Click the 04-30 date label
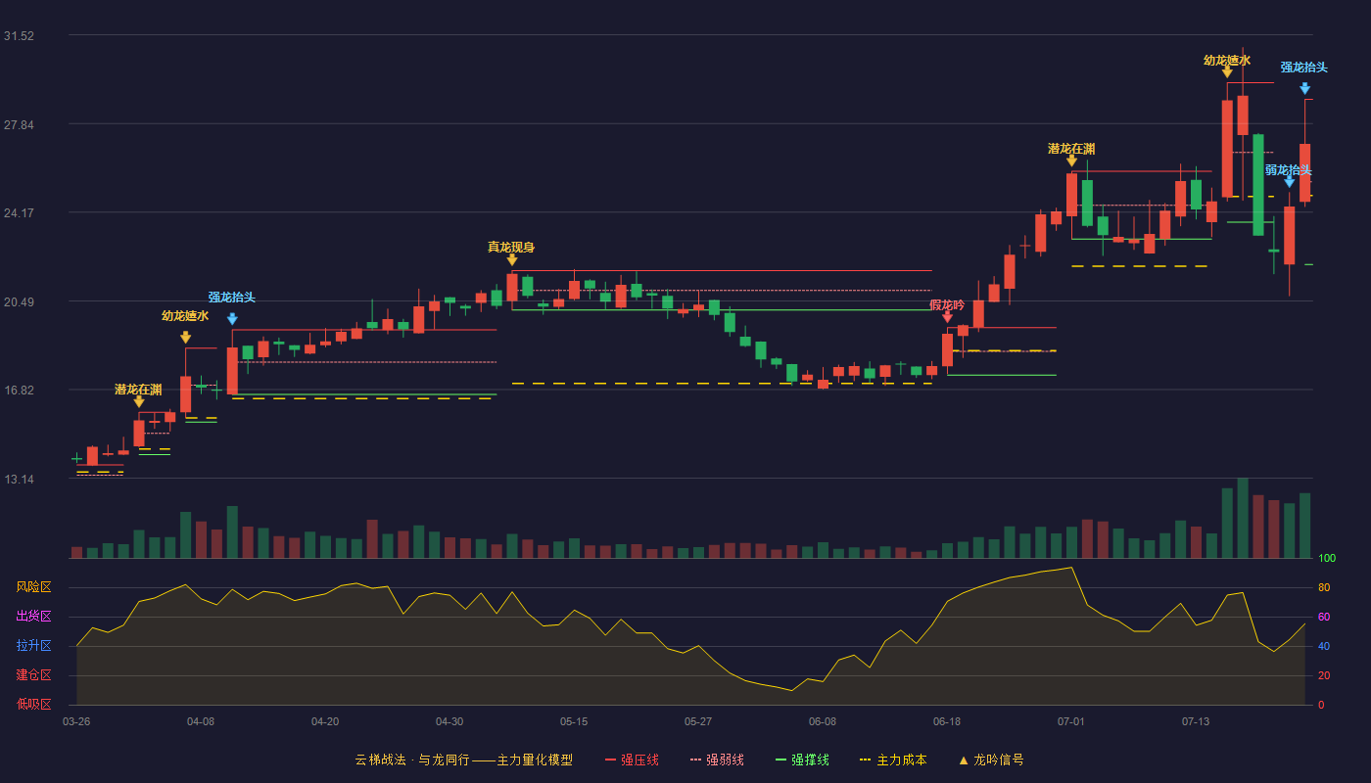Viewport: 1371px width, 783px height. tap(449, 721)
